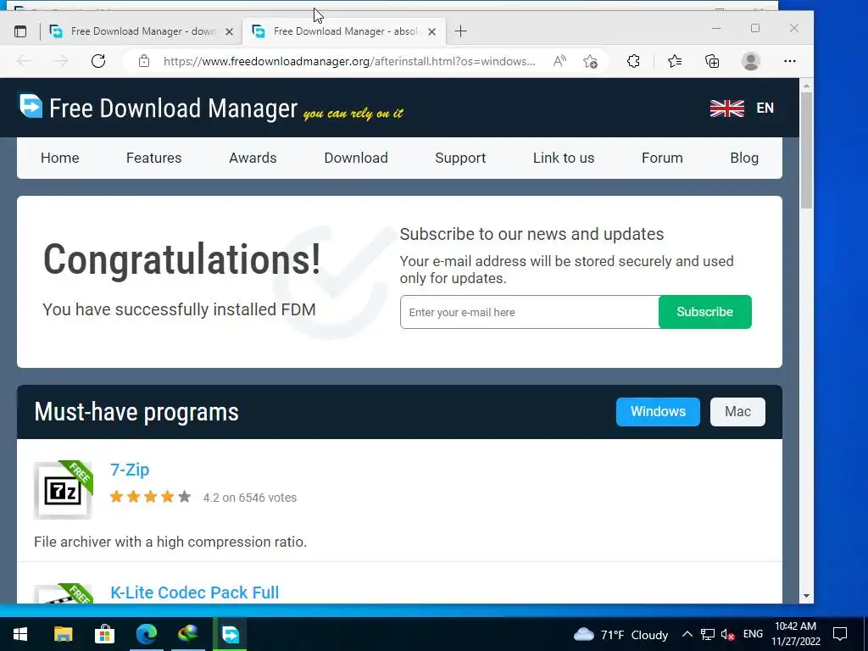Click the Edge browser taskbar icon
This screenshot has height=651, width=868.
tap(146, 634)
